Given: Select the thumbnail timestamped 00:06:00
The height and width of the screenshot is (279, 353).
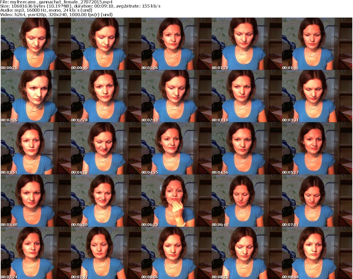Looking at the screenshot, I should click(106, 201).
